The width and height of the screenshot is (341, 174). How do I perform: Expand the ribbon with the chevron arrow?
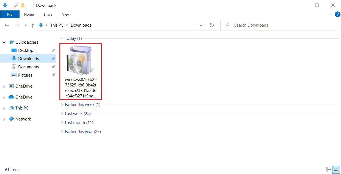click(330, 14)
